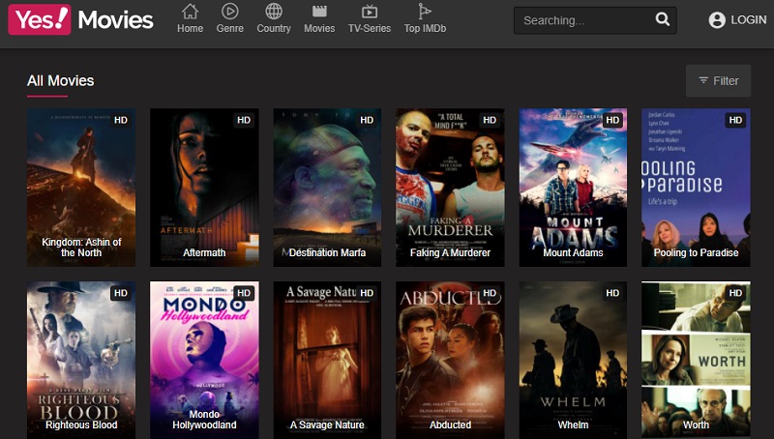774x439 pixels.
Task: Open the Abducted movie poster
Action: 450,360
